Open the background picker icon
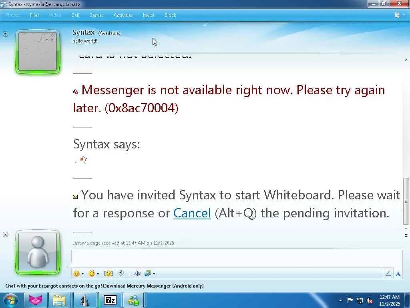 pyautogui.click(x=147, y=274)
